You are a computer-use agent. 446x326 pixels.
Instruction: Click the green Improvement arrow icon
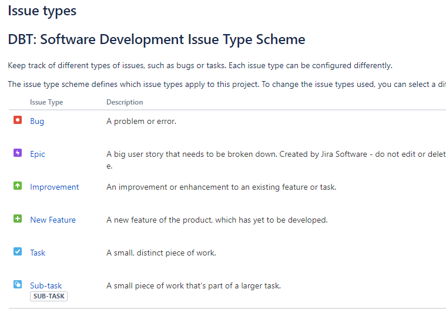(18, 186)
